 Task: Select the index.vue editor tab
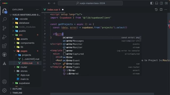pos(54,9)
